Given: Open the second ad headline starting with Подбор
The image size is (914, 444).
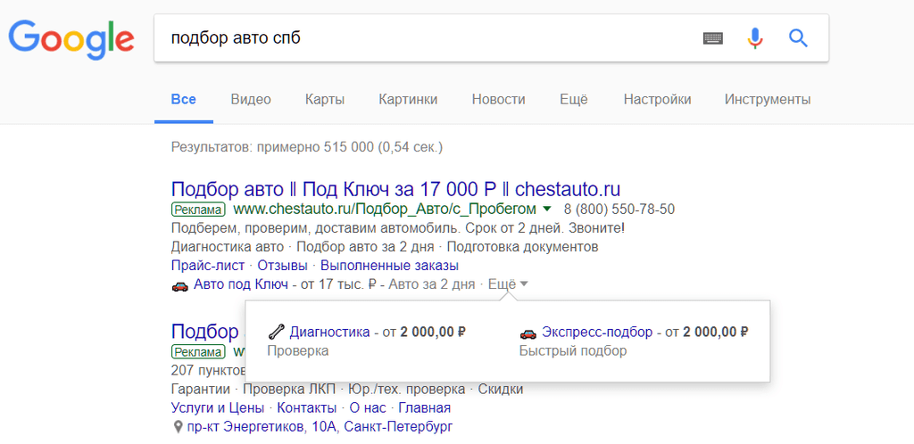Looking at the screenshot, I should pos(205,332).
